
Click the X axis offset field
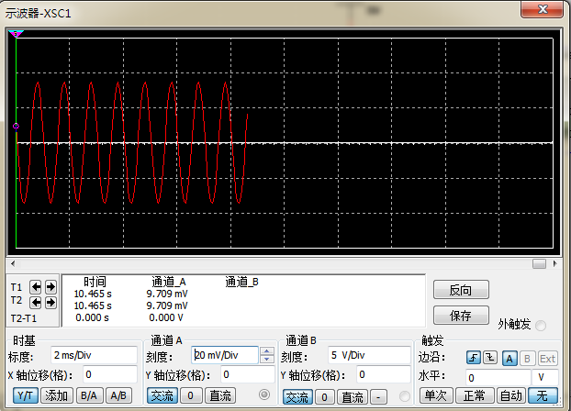click(110, 374)
